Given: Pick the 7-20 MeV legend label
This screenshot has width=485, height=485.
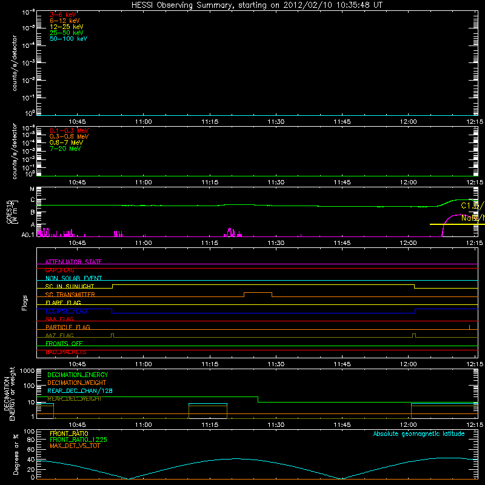Looking at the screenshot, I should (x=65, y=149).
